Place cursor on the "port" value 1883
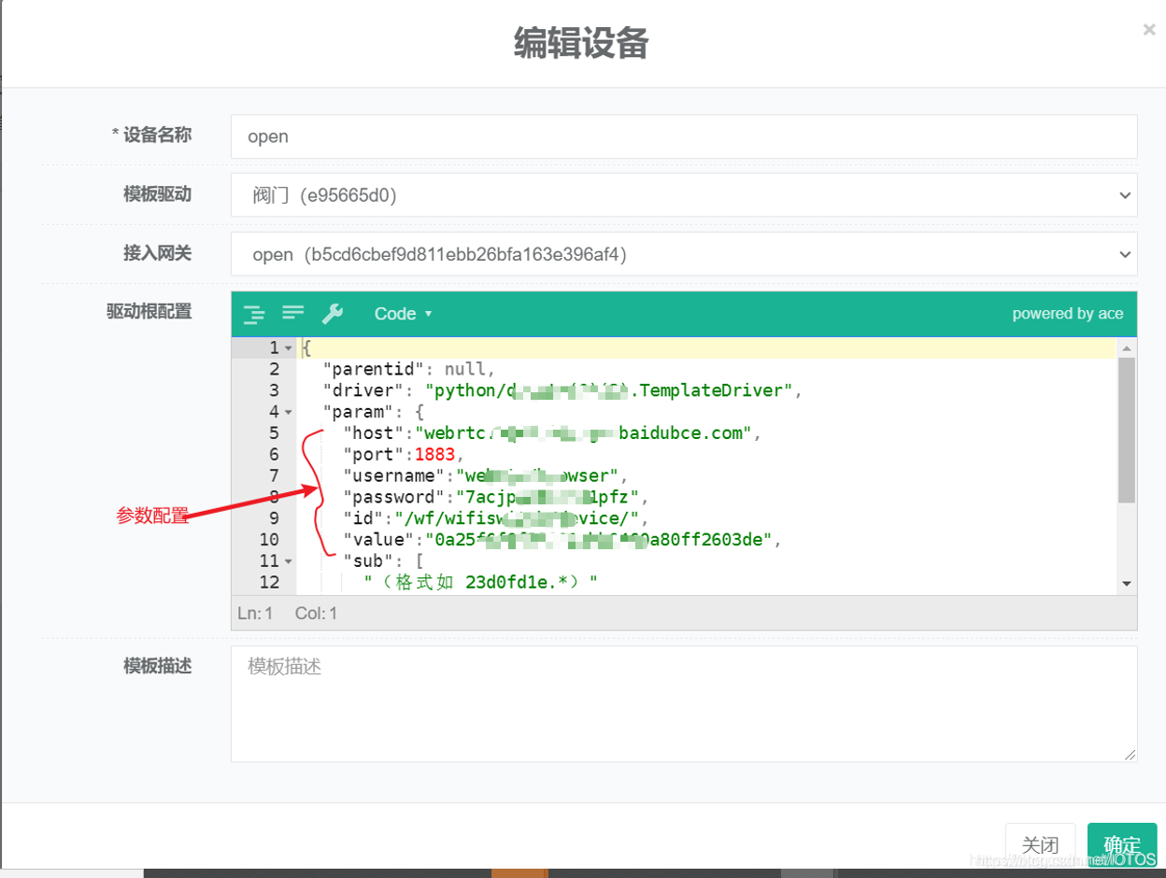The width and height of the screenshot is (1166, 878). click(434, 455)
